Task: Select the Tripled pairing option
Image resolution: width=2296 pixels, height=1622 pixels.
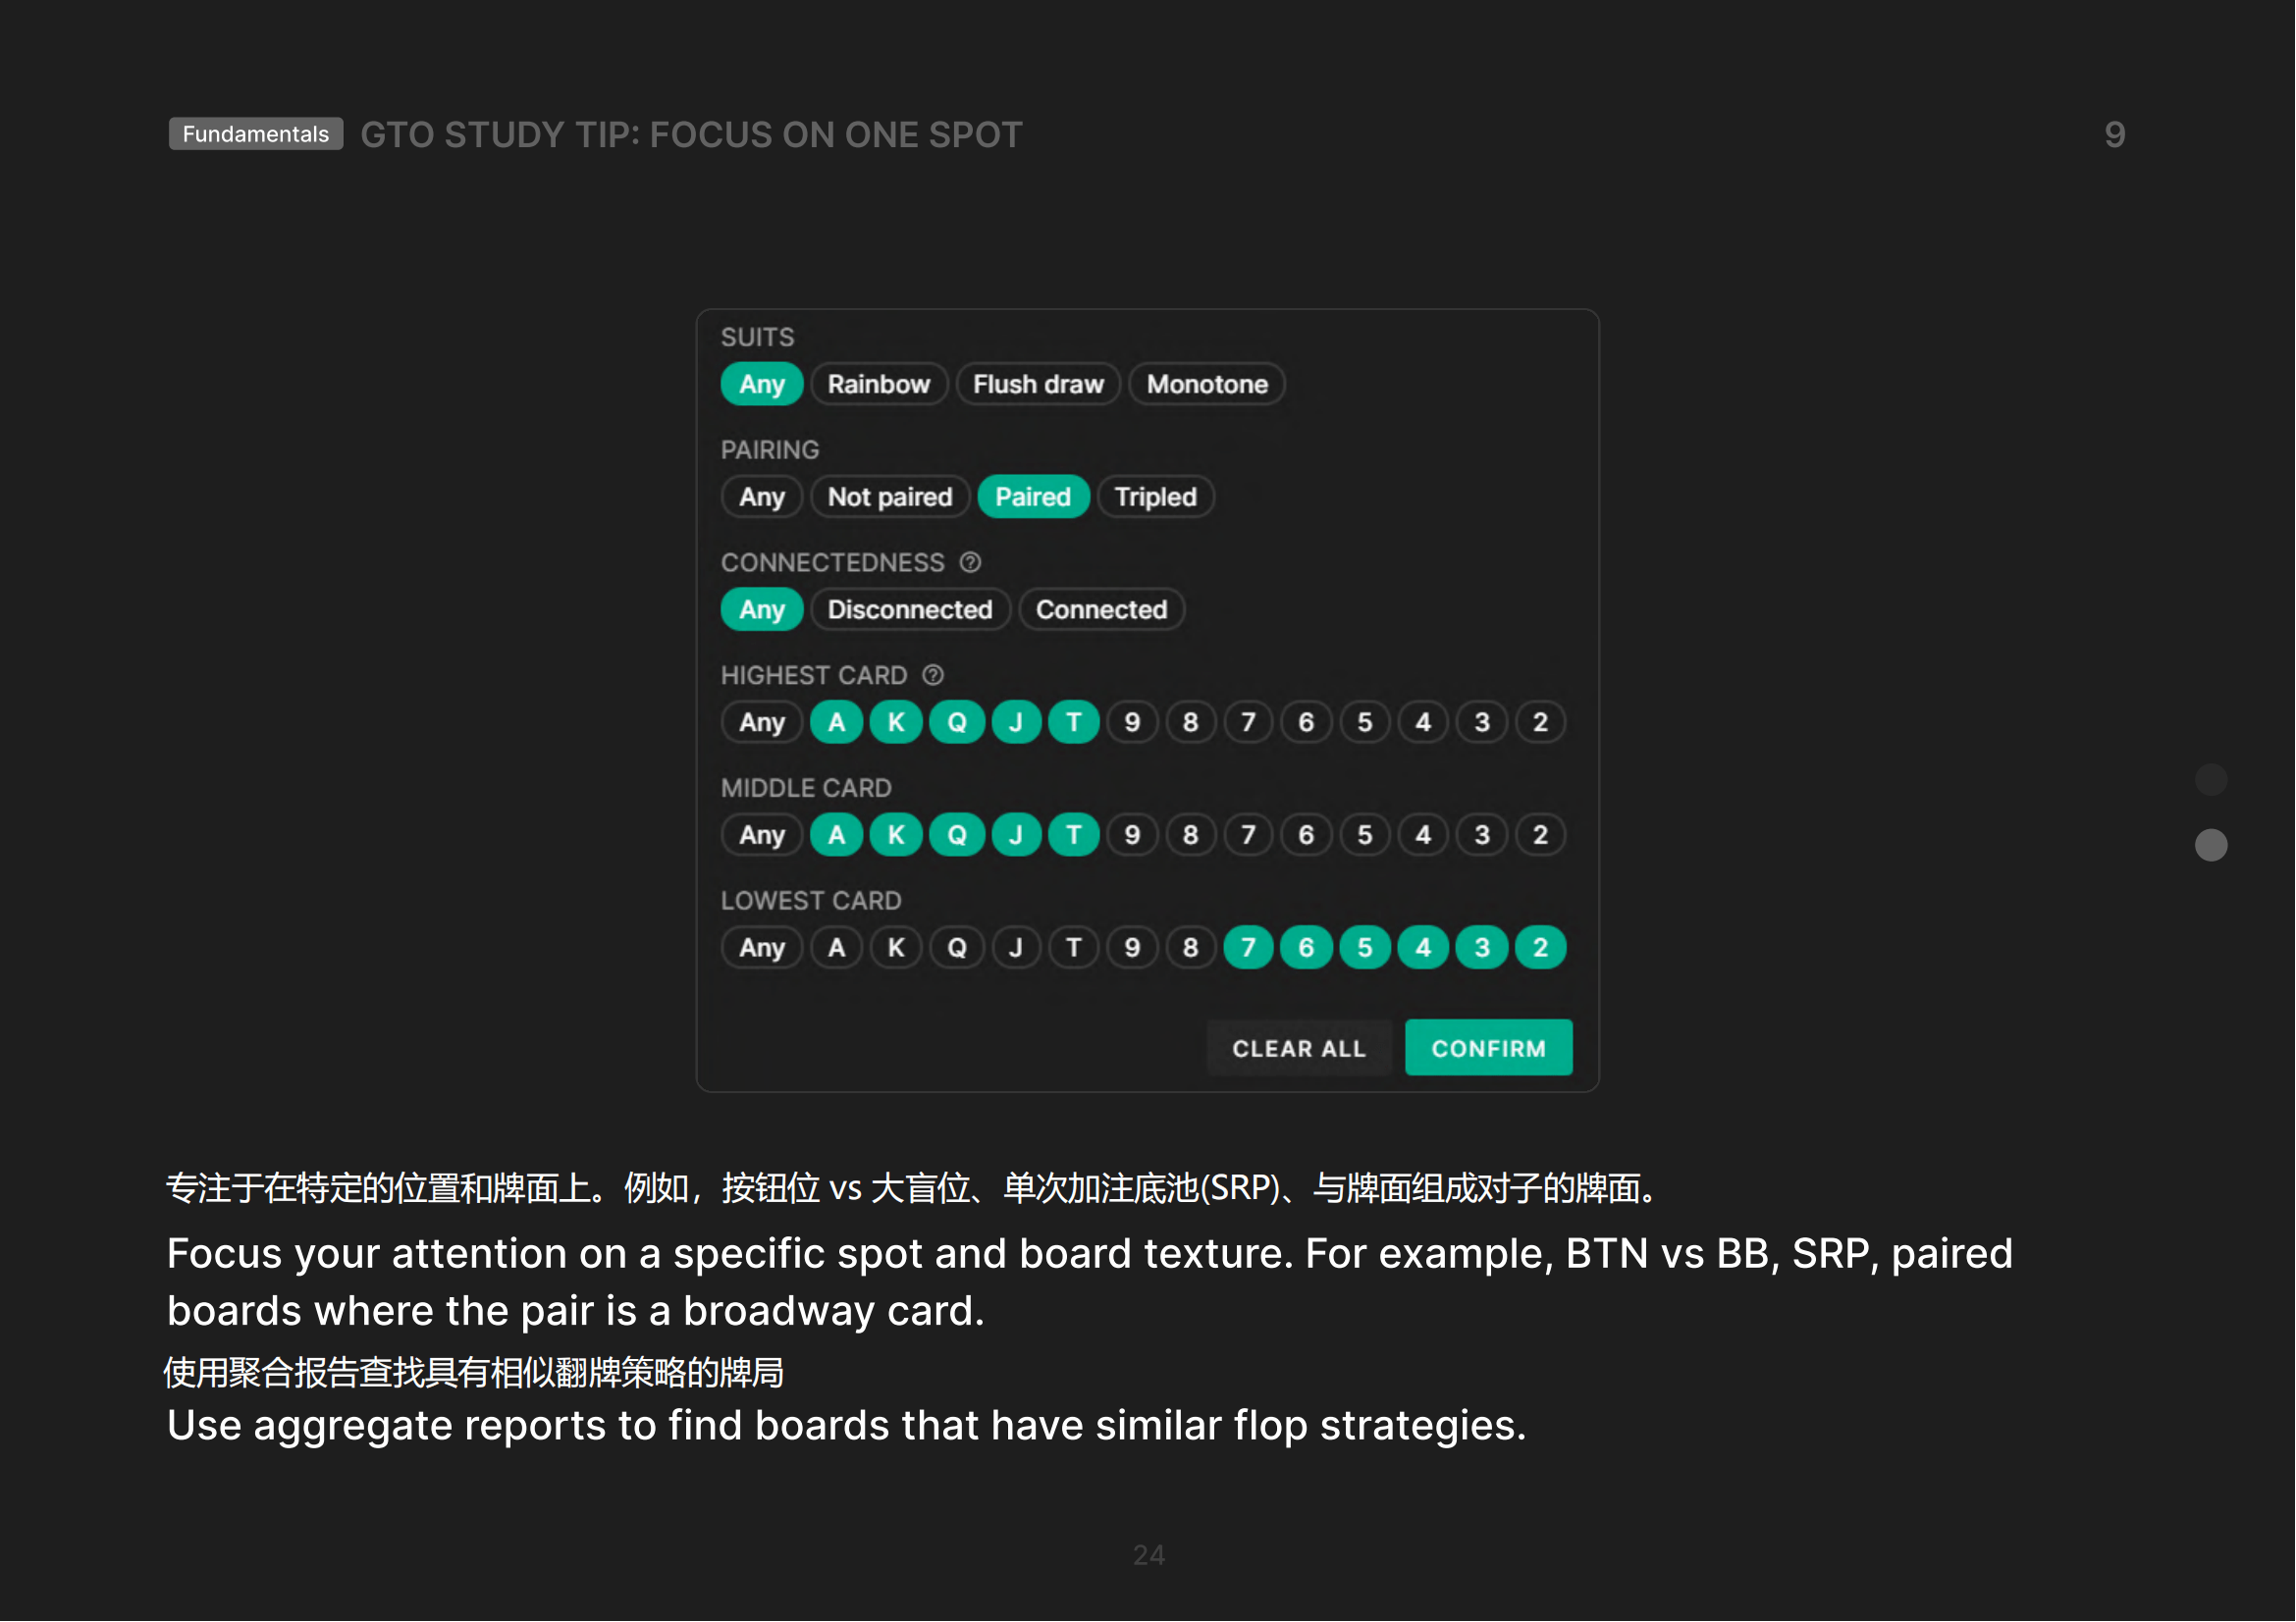Action: pos(1155,497)
